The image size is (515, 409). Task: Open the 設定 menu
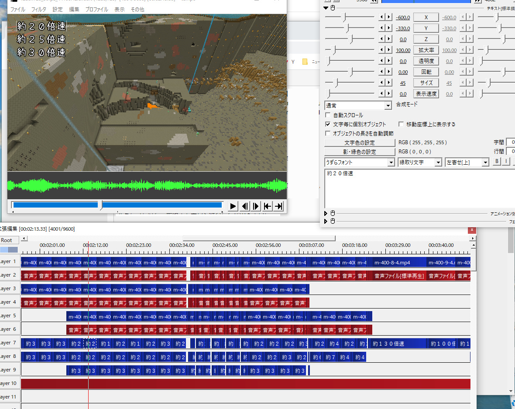click(x=58, y=10)
